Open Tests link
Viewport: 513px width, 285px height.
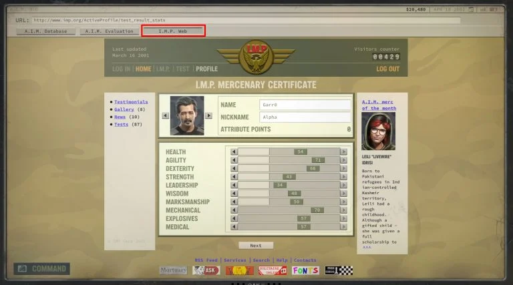[121, 125]
